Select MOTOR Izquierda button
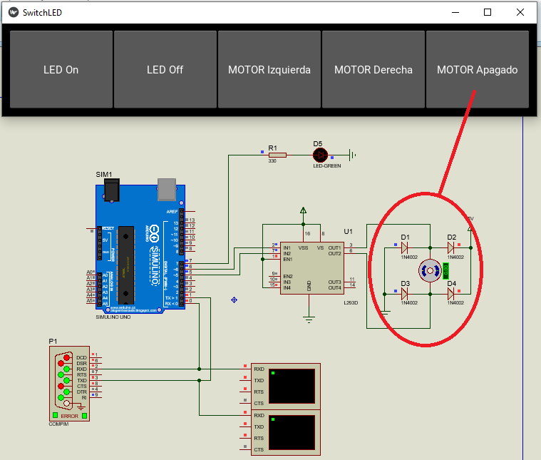 [x=269, y=69]
